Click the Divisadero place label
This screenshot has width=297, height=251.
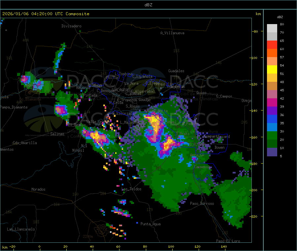tap(71, 26)
